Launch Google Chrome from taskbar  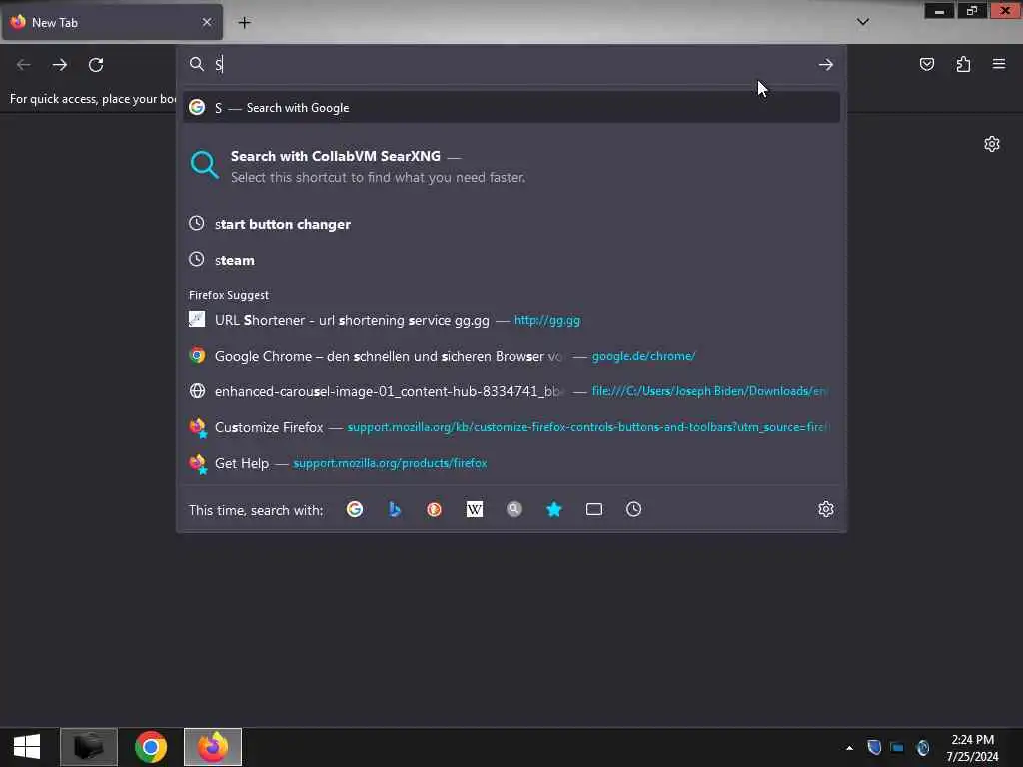tap(151, 747)
